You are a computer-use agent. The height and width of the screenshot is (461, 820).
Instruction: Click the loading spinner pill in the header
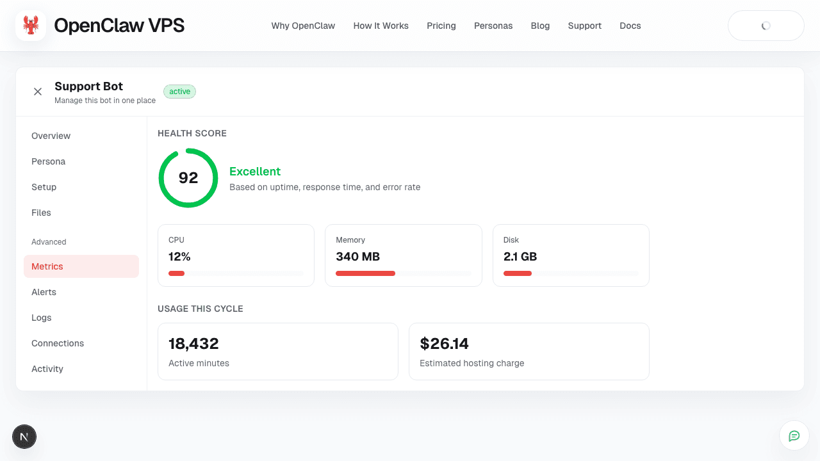point(766,26)
